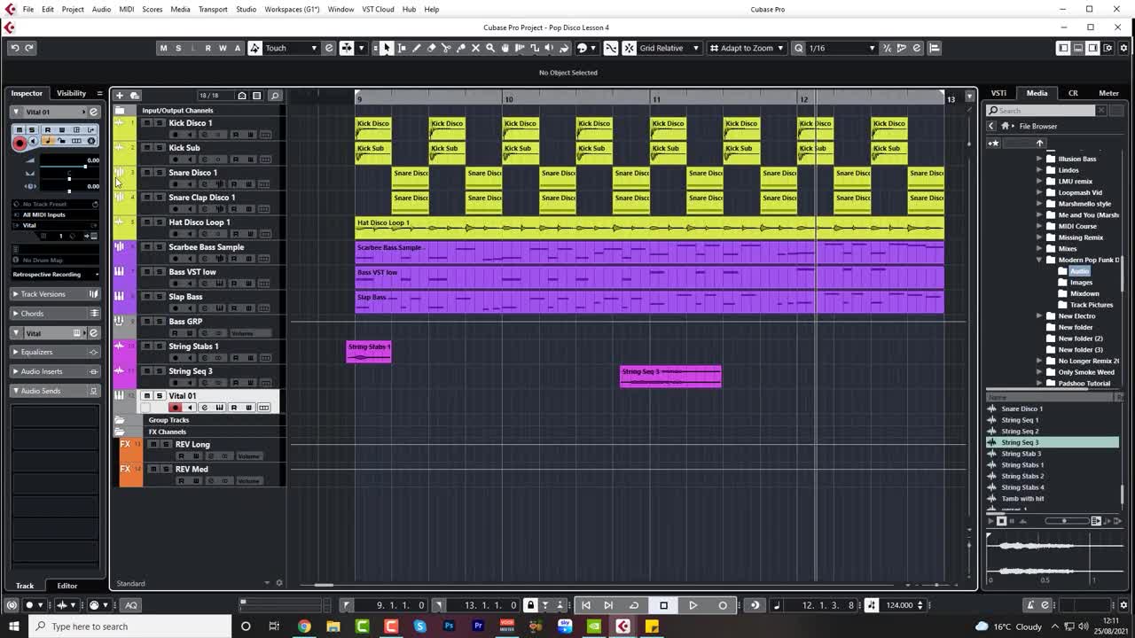Select the Zoom magnifier tool
This screenshot has height=638, width=1135.
click(490, 48)
